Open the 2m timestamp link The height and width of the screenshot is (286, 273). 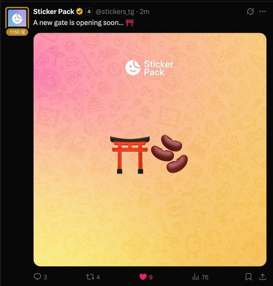coord(145,12)
